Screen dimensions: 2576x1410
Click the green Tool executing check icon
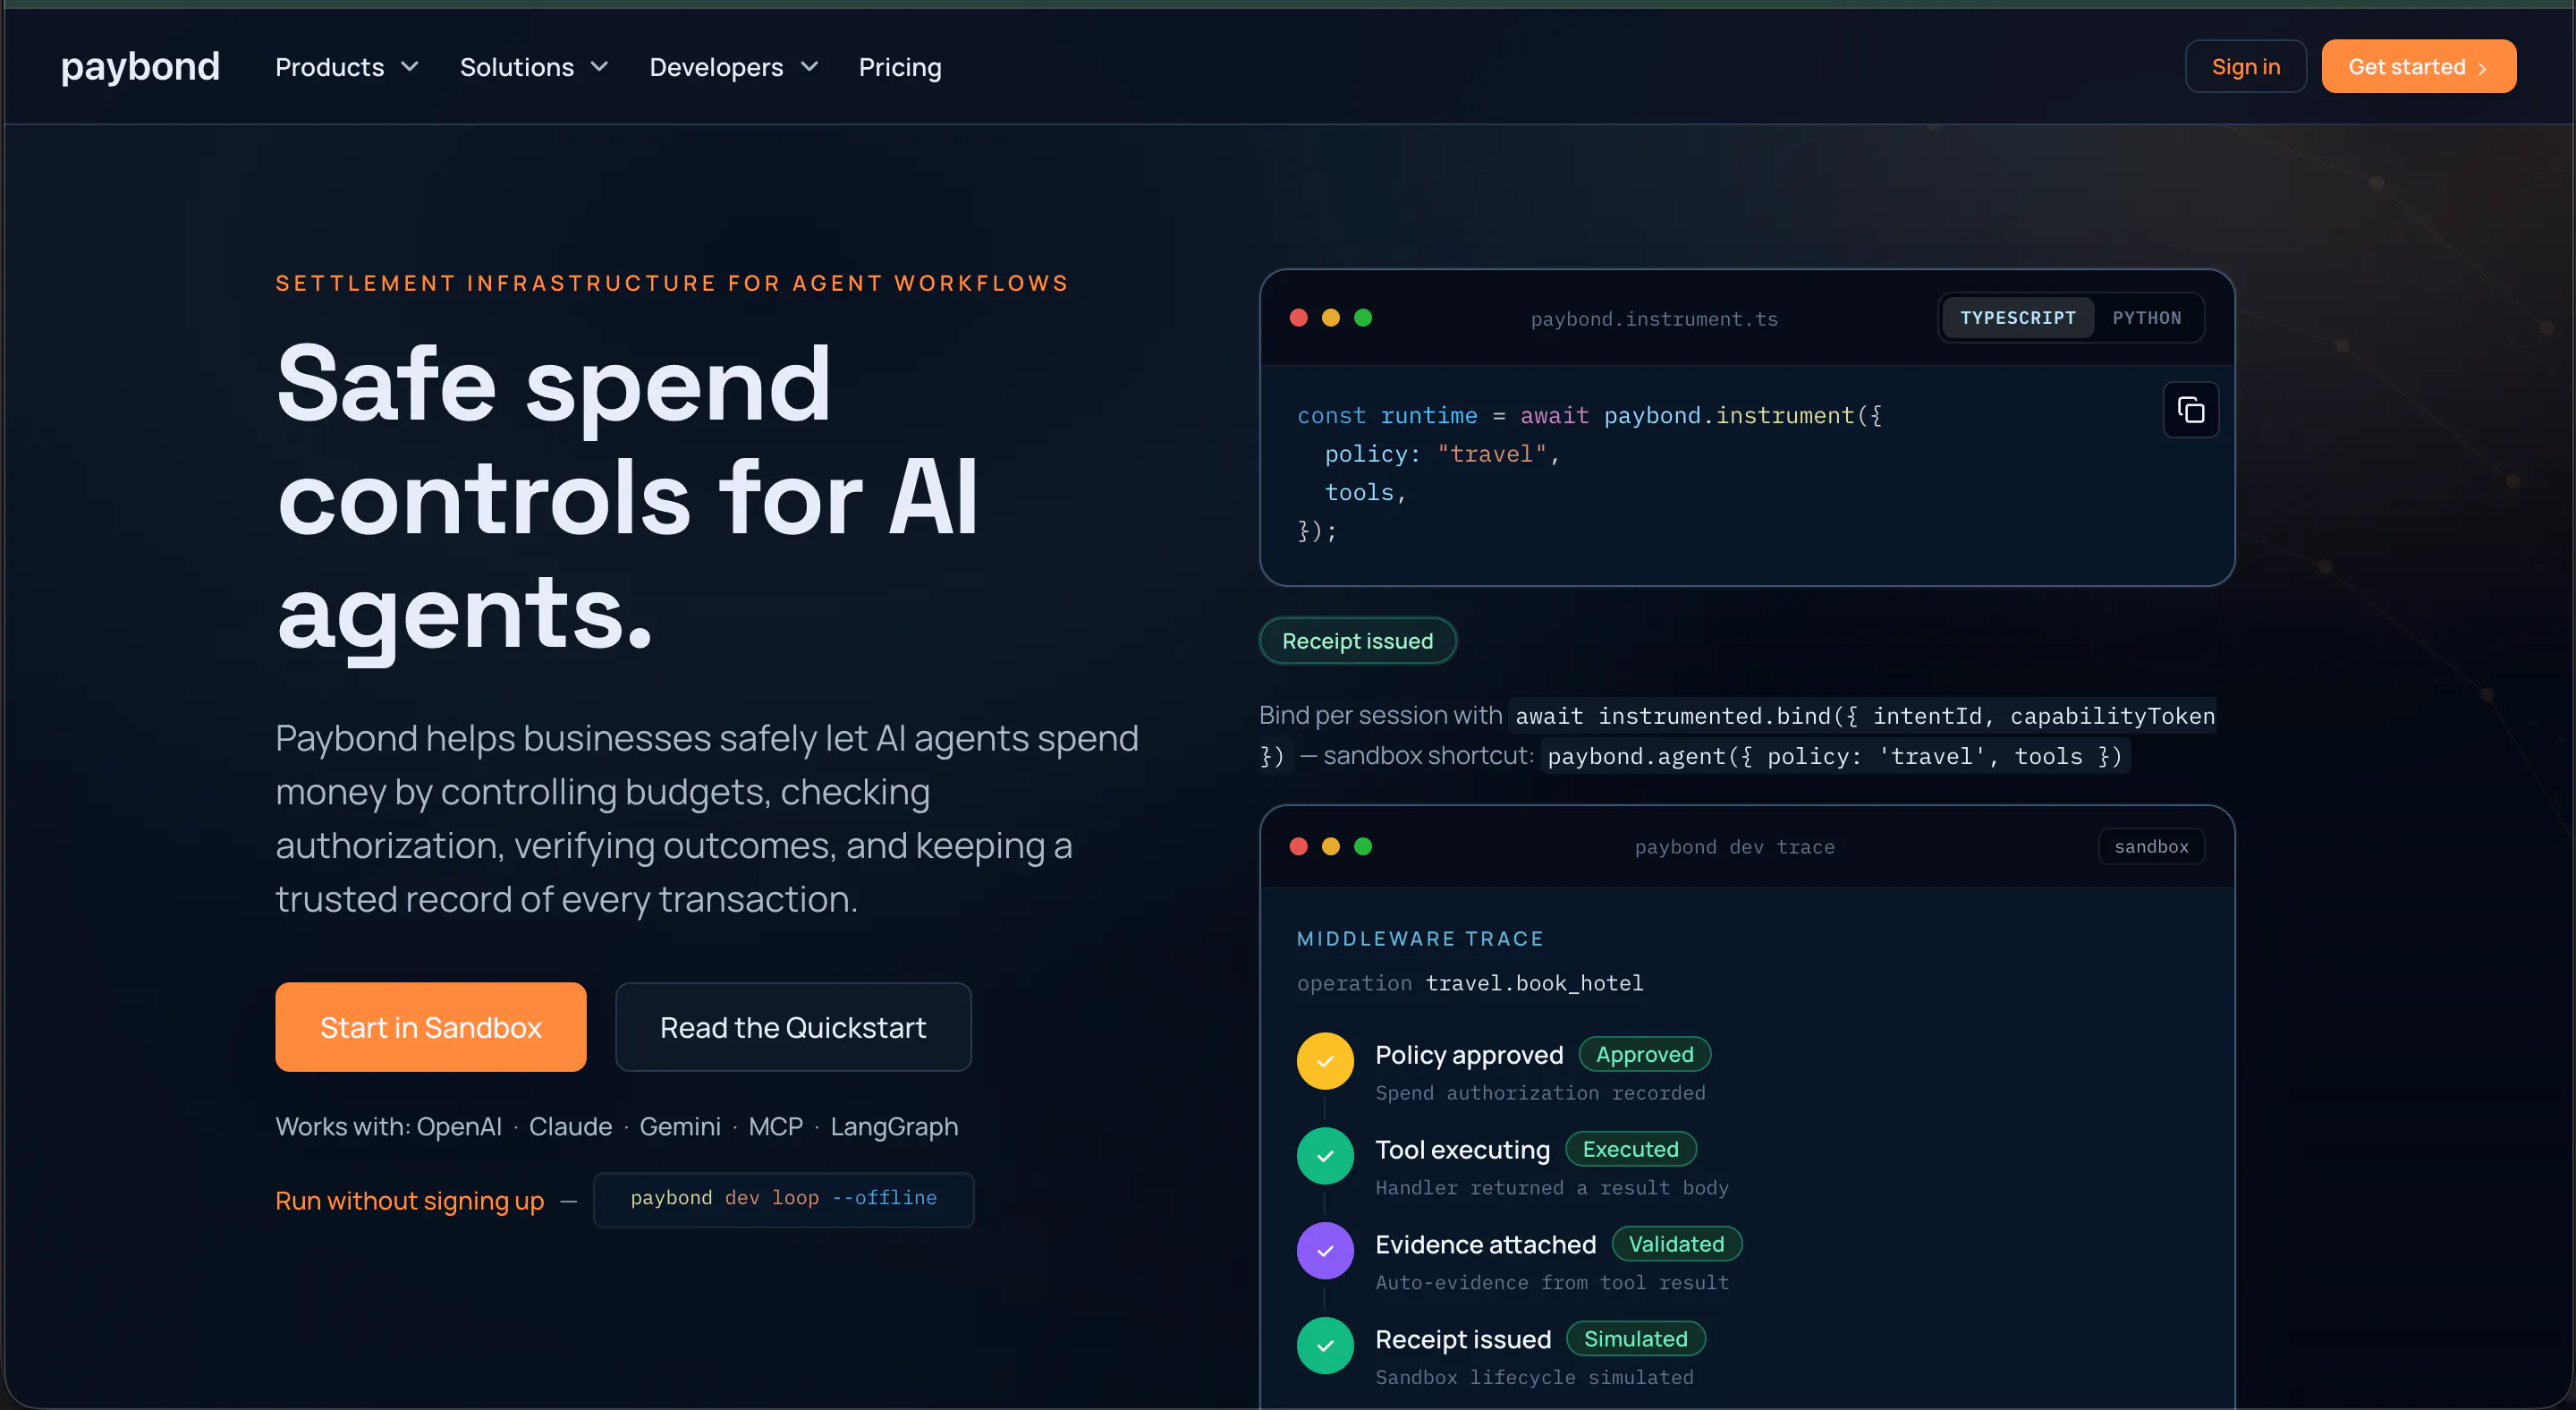1325,1156
